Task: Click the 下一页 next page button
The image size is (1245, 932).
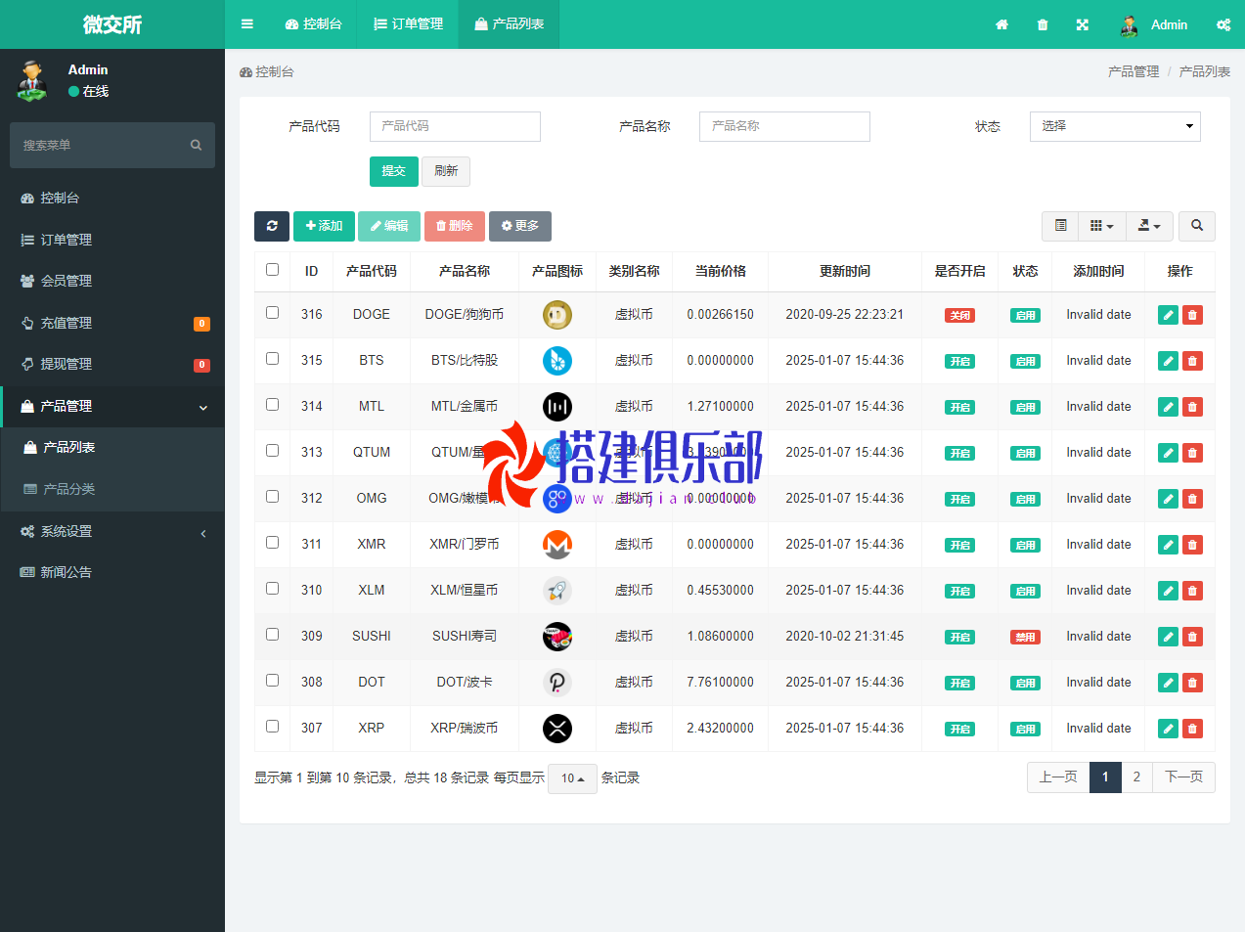Action: coord(1184,777)
